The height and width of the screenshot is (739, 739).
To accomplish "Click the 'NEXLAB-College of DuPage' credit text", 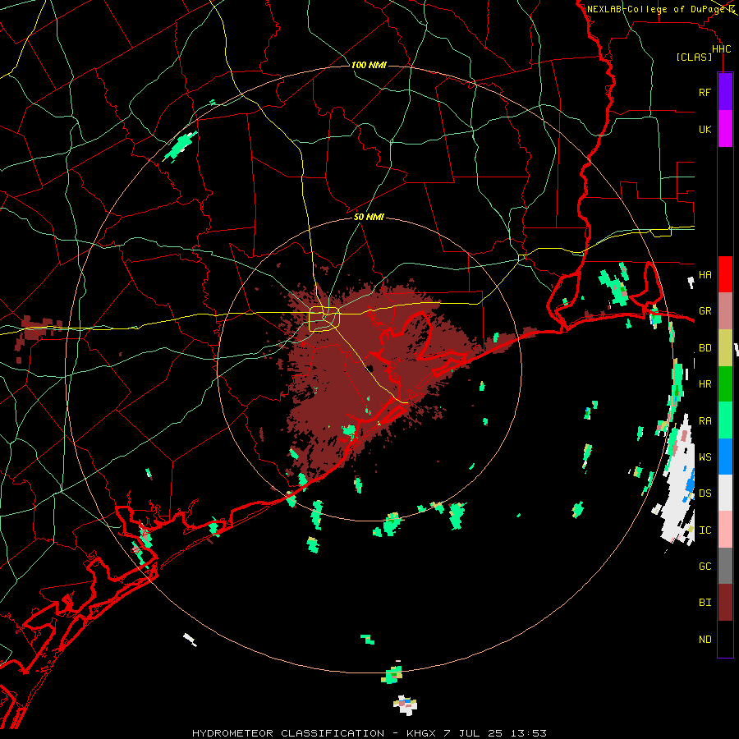I will coord(656,9).
